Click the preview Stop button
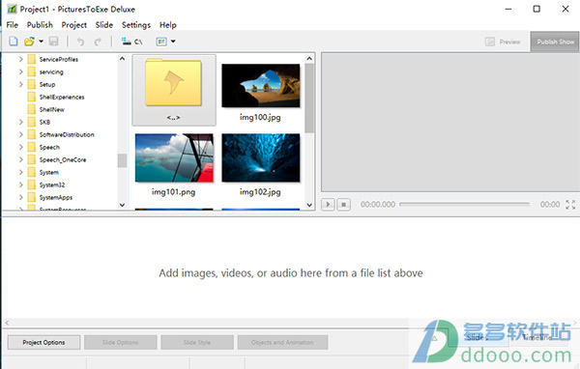The height and width of the screenshot is (369, 580). point(343,204)
